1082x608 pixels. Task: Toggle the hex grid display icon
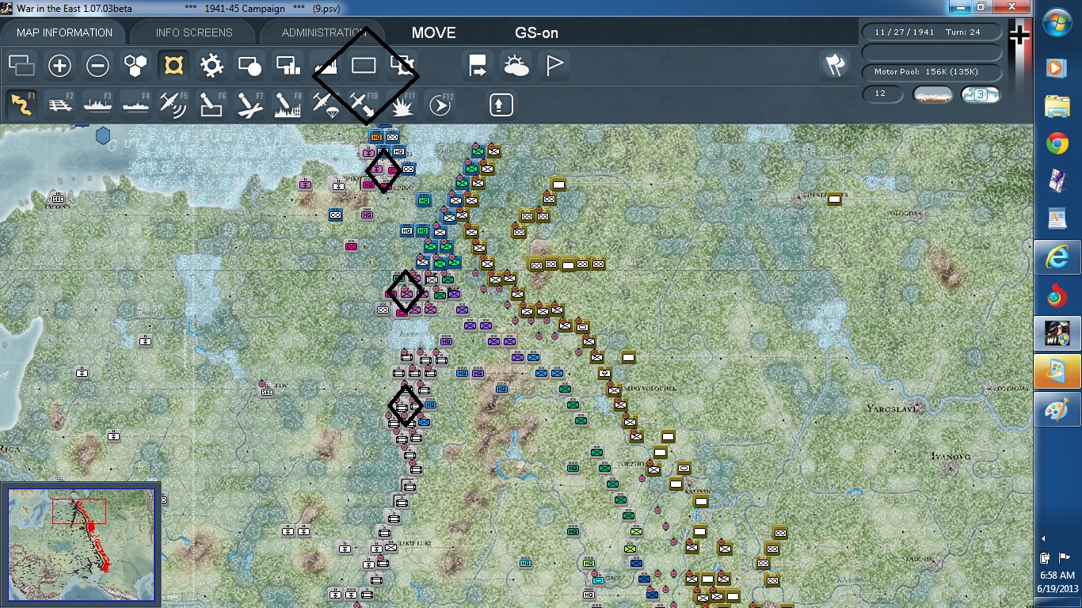[x=135, y=66]
